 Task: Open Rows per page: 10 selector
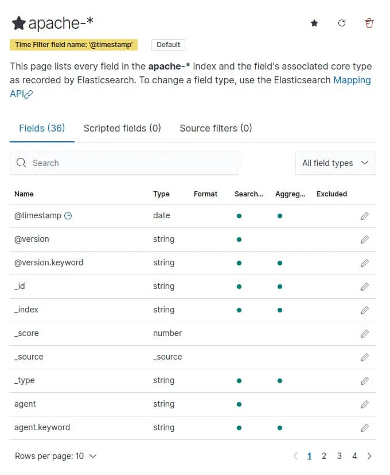pyautogui.click(x=56, y=456)
